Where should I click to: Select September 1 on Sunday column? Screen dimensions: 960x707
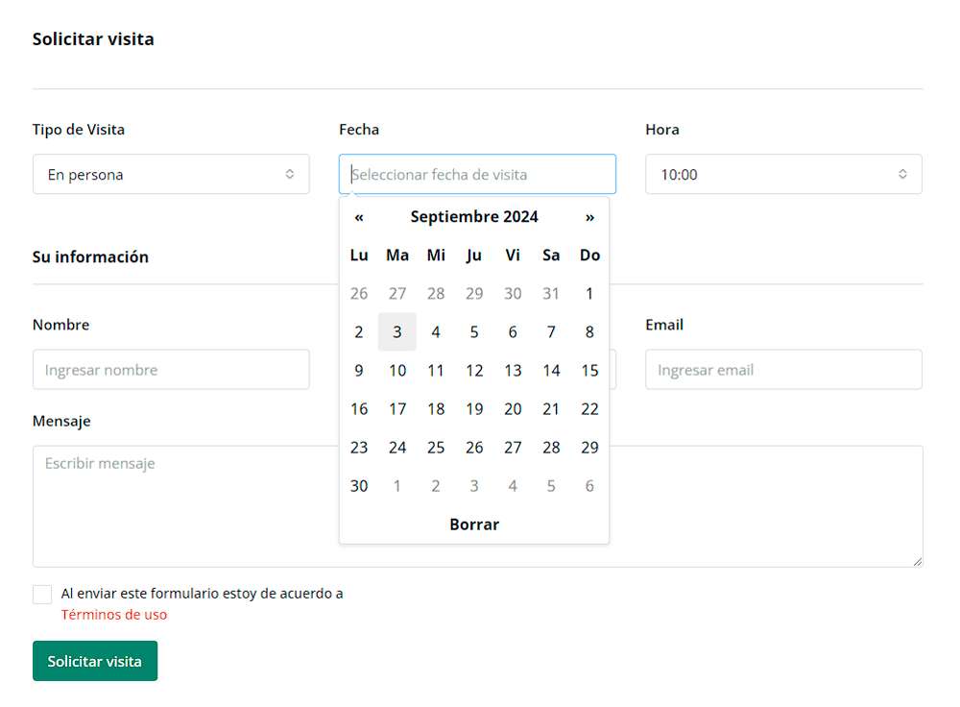click(x=589, y=293)
